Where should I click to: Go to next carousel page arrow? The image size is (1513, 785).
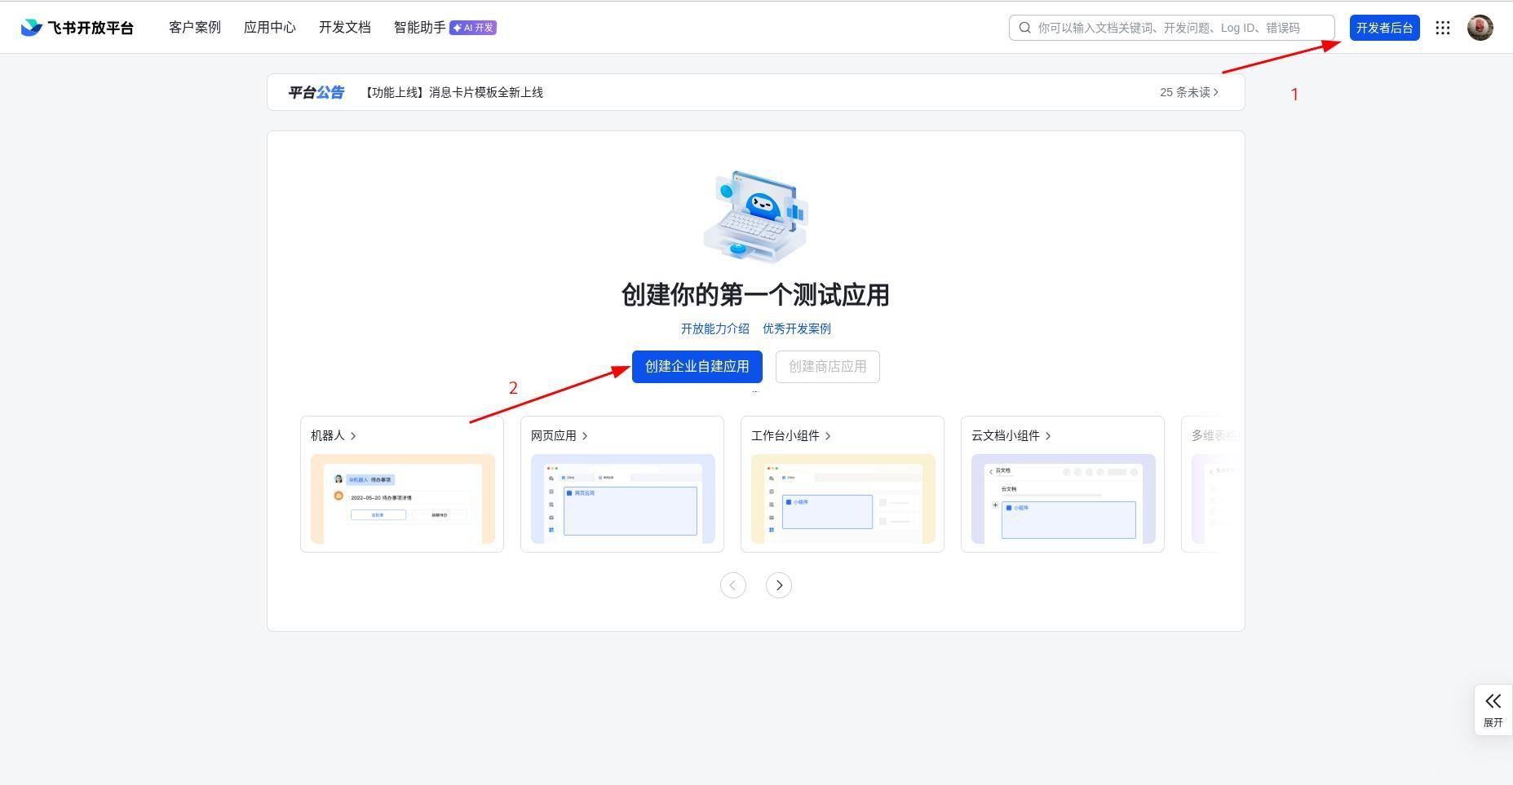pyautogui.click(x=778, y=585)
